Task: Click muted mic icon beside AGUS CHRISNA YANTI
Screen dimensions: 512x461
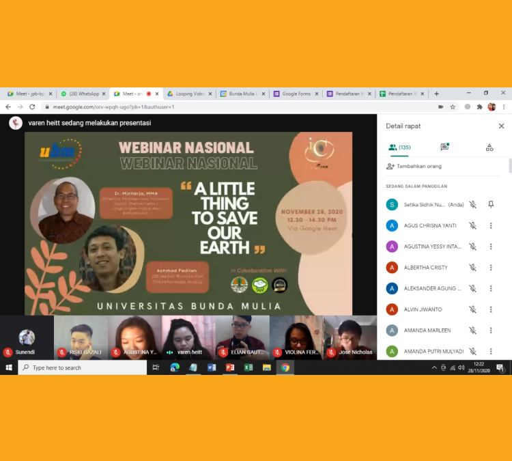Action: point(472,225)
